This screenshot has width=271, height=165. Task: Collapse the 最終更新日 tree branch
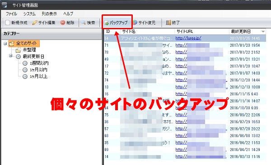pos(11,56)
